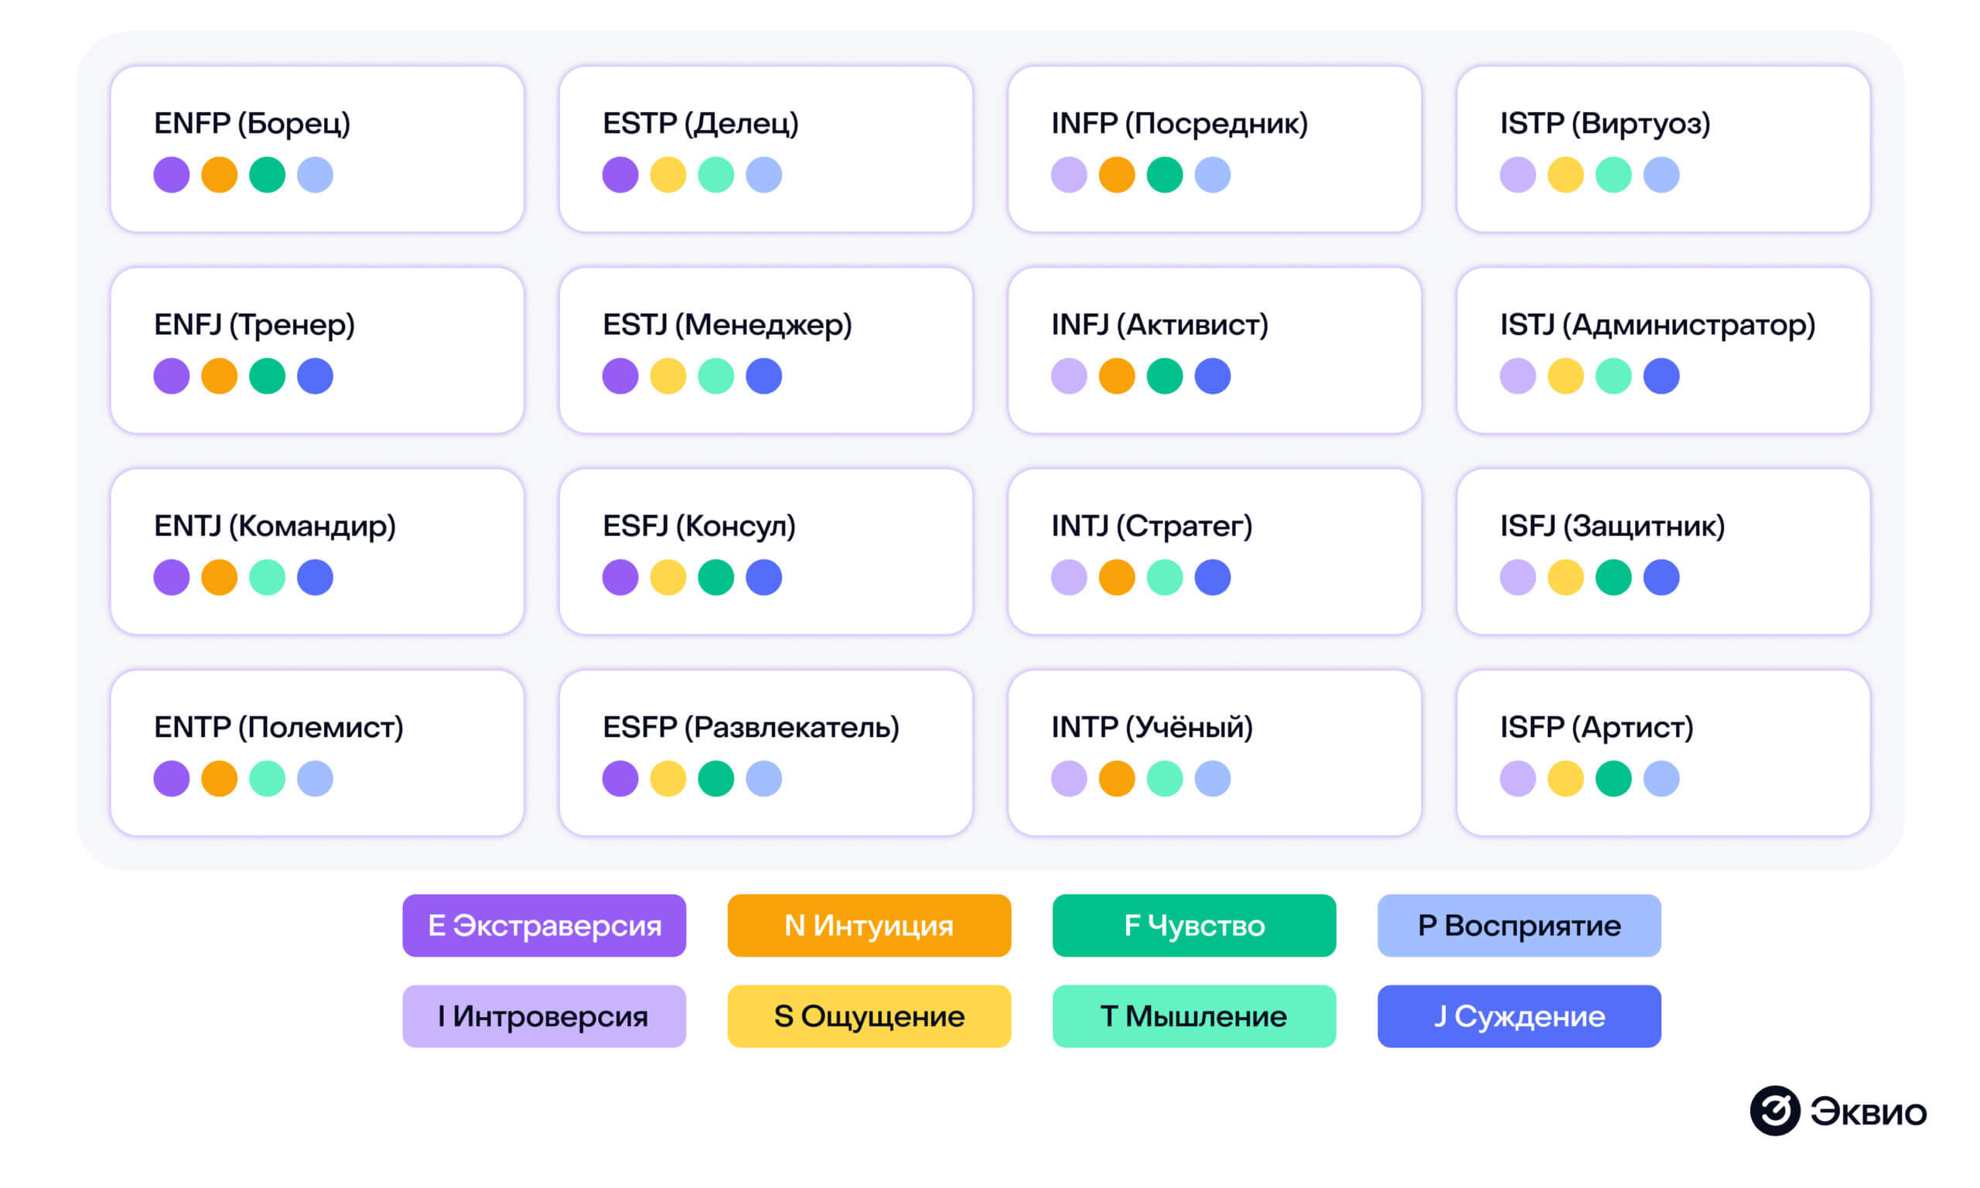The image size is (1980, 1188).
Task: Click the F Чувство legend label
Action: click(1194, 926)
